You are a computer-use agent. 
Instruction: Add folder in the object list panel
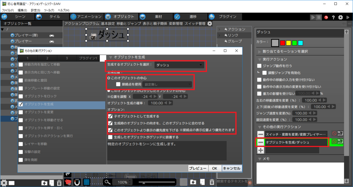tap(44, 183)
